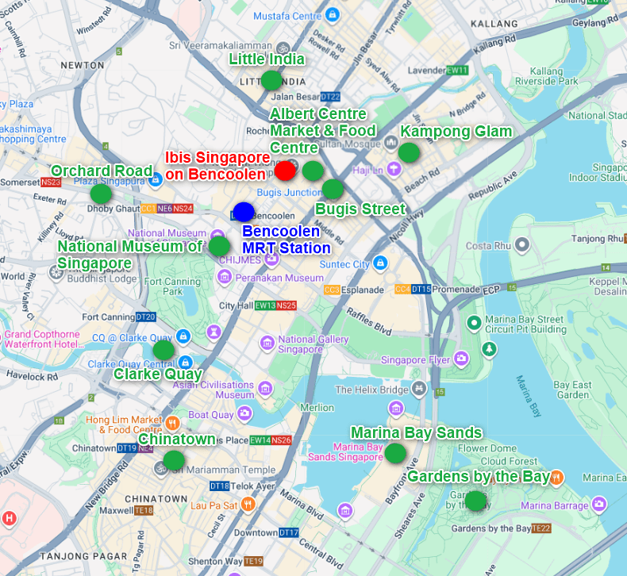
Task: Select the blue Bencoolen MRT Station marker
Action: coord(244,212)
